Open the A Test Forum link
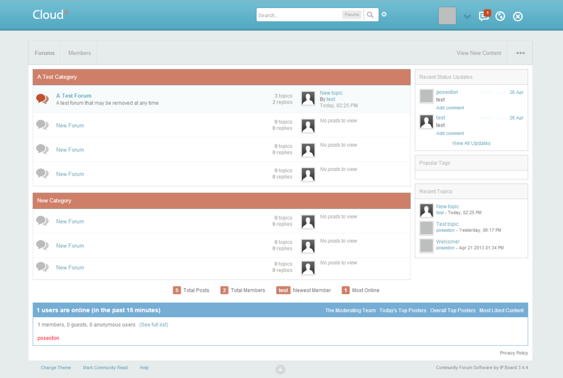The width and height of the screenshot is (563, 378). 74,96
